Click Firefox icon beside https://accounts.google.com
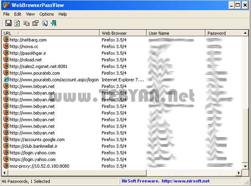The image size is (251, 186). 6,139
